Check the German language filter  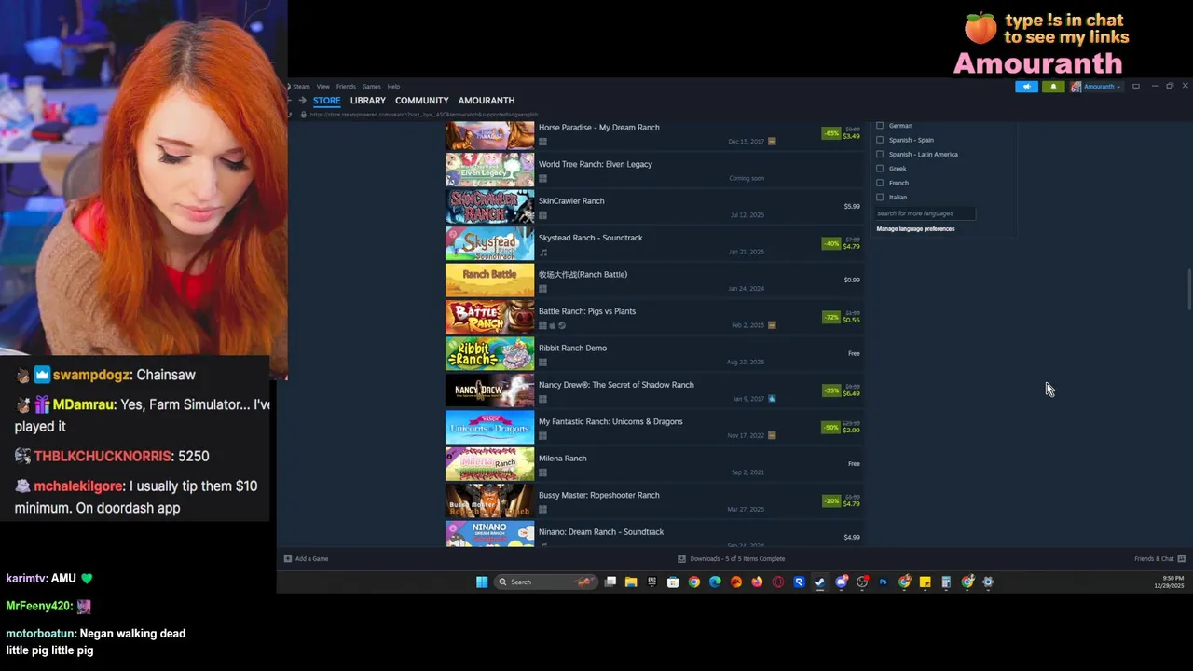880,126
